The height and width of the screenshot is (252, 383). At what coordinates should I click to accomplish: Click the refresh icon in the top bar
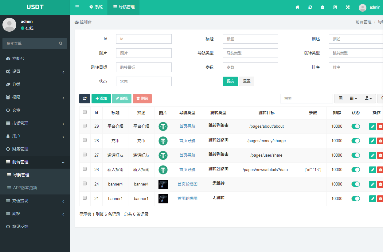pyautogui.click(x=310, y=7)
